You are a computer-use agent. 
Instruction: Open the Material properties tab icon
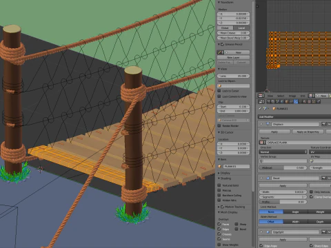coord(305,101)
